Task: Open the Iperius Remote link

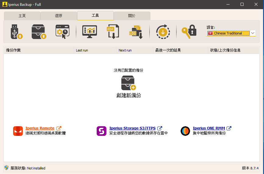Action: (40, 128)
